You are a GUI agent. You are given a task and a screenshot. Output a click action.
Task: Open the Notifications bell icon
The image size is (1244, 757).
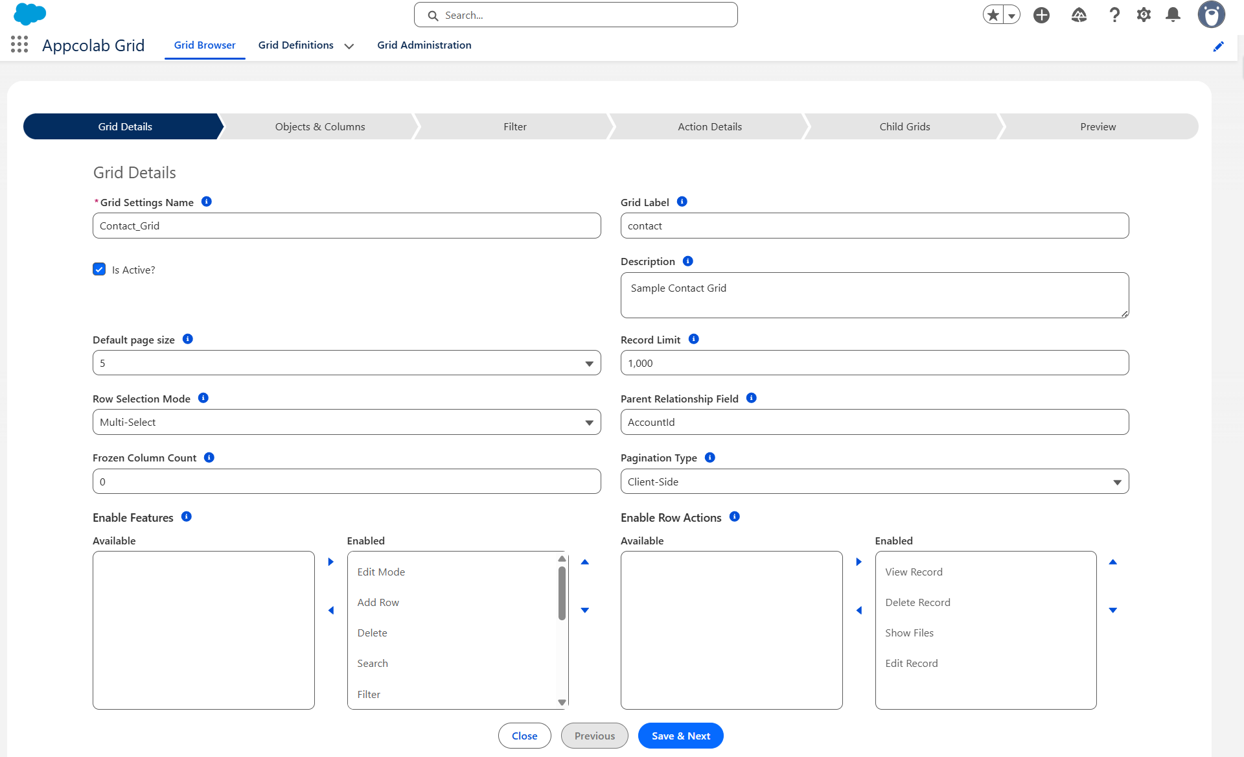click(1173, 15)
